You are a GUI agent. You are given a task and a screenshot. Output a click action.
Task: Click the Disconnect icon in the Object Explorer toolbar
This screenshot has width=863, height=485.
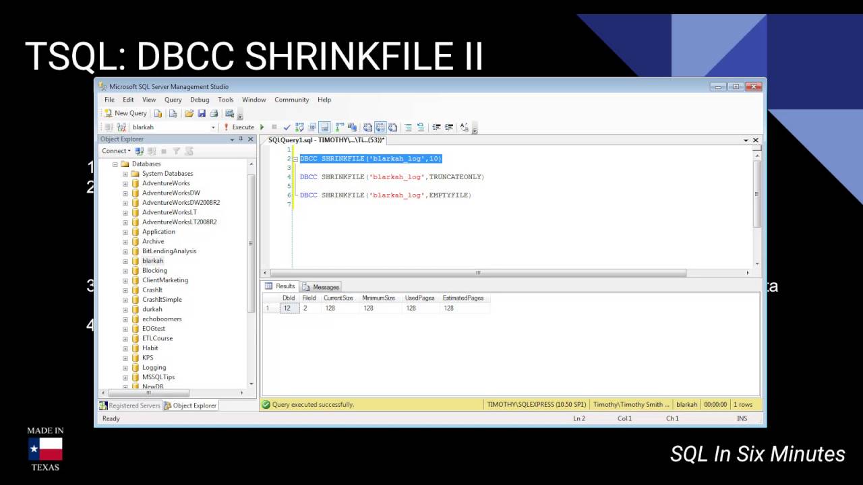[152, 151]
